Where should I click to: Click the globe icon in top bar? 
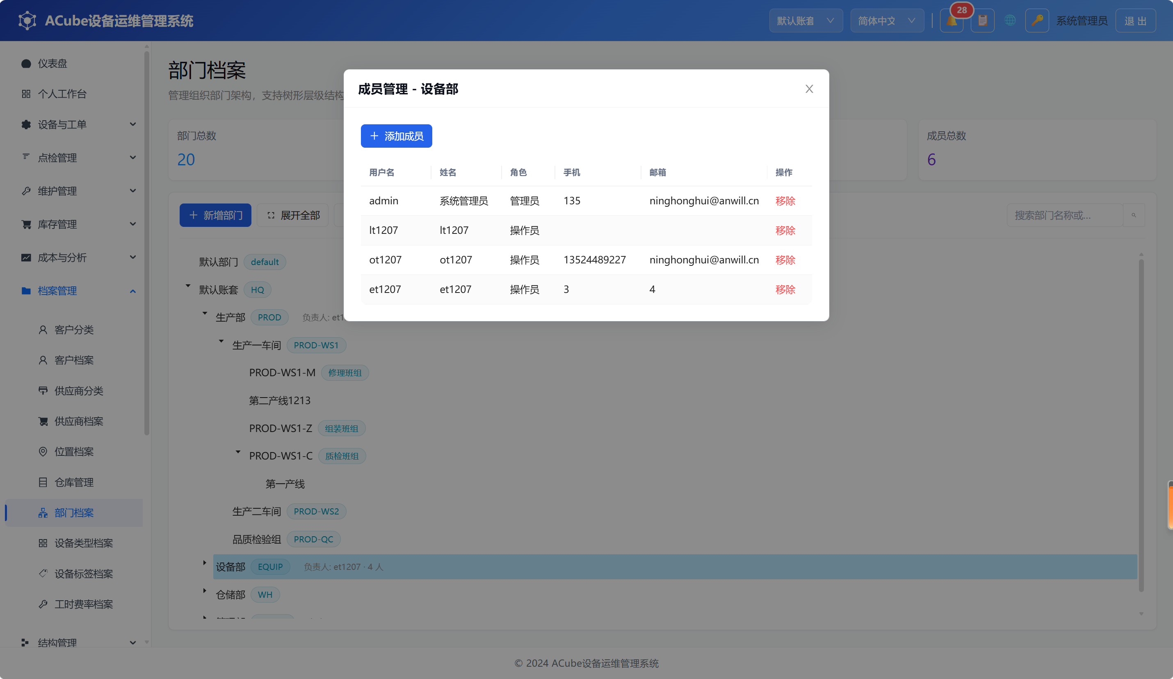[1010, 21]
